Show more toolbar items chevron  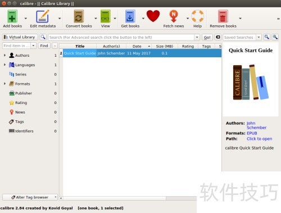pos(278,19)
